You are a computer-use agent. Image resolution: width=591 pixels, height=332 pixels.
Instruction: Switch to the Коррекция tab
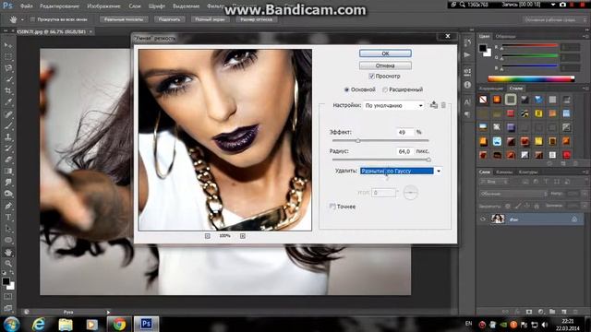coord(491,89)
